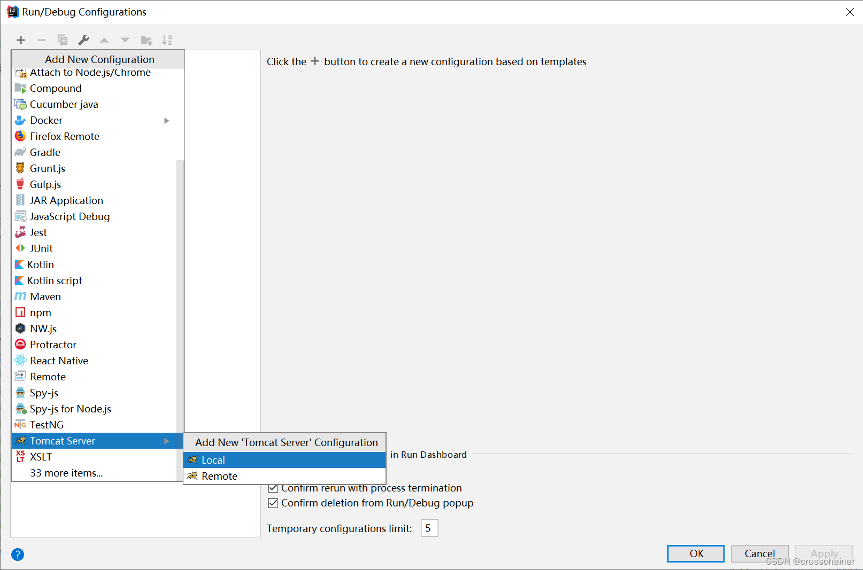Click the Copy Configuration icon
The height and width of the screenshot is (570, 863).
tap(63, 40)
